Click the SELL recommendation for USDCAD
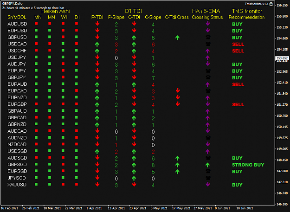Viewport: 290px width, 212px height. (238, 44)
